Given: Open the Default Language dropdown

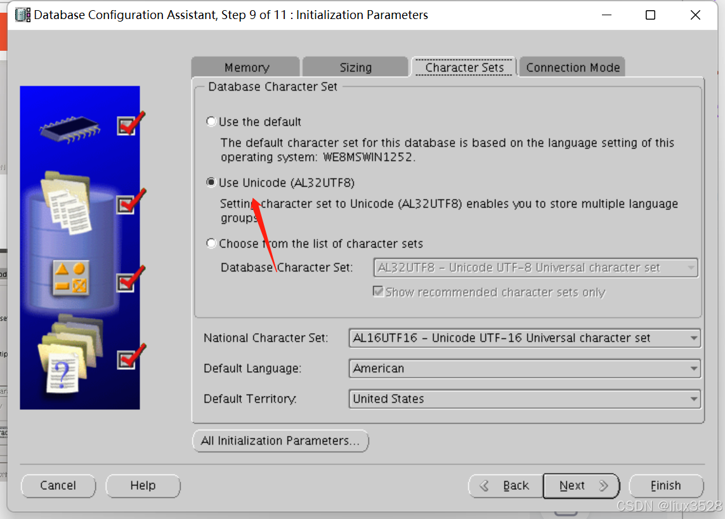Looking at the screenshot, I should pos(525,368).
